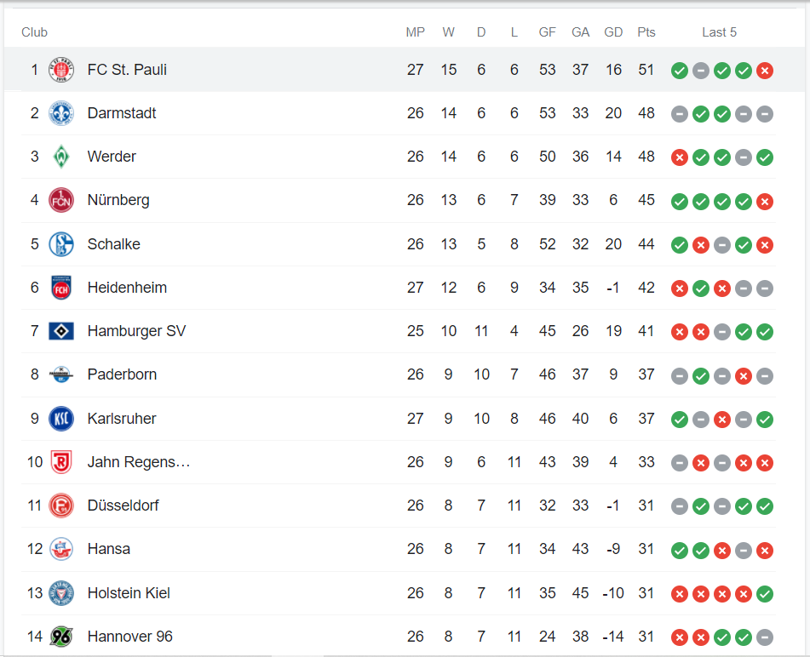Click the Nürnberg FCN crest

(x=61, y=200)
